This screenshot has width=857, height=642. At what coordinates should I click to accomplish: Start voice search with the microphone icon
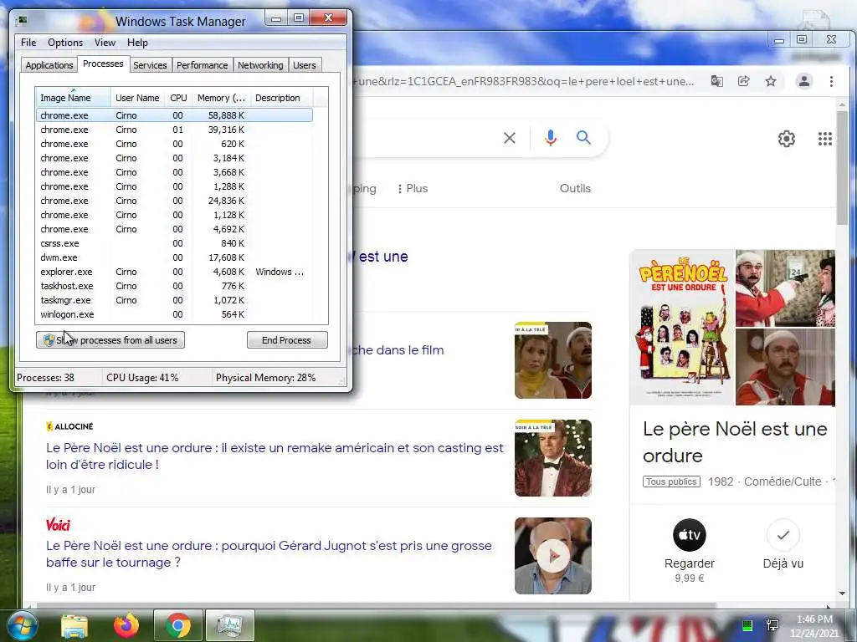551,138
